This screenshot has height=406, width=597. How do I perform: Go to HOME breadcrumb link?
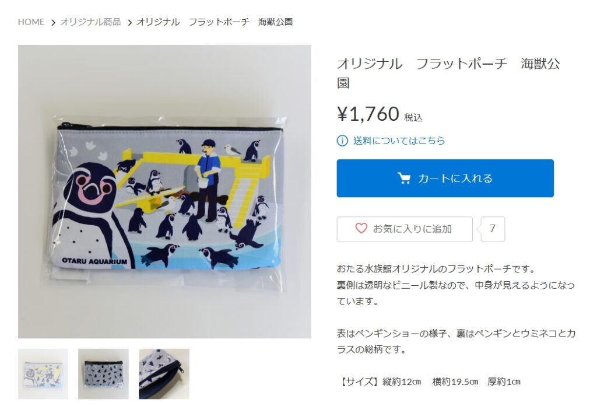[31, 22]
